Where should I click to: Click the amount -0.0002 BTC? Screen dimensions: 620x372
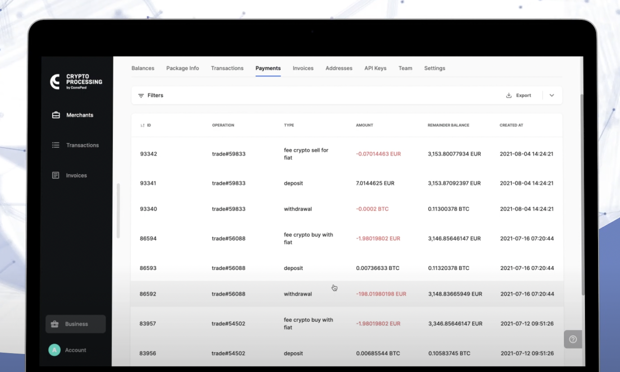pyautogui.click(x=372, y=209)
